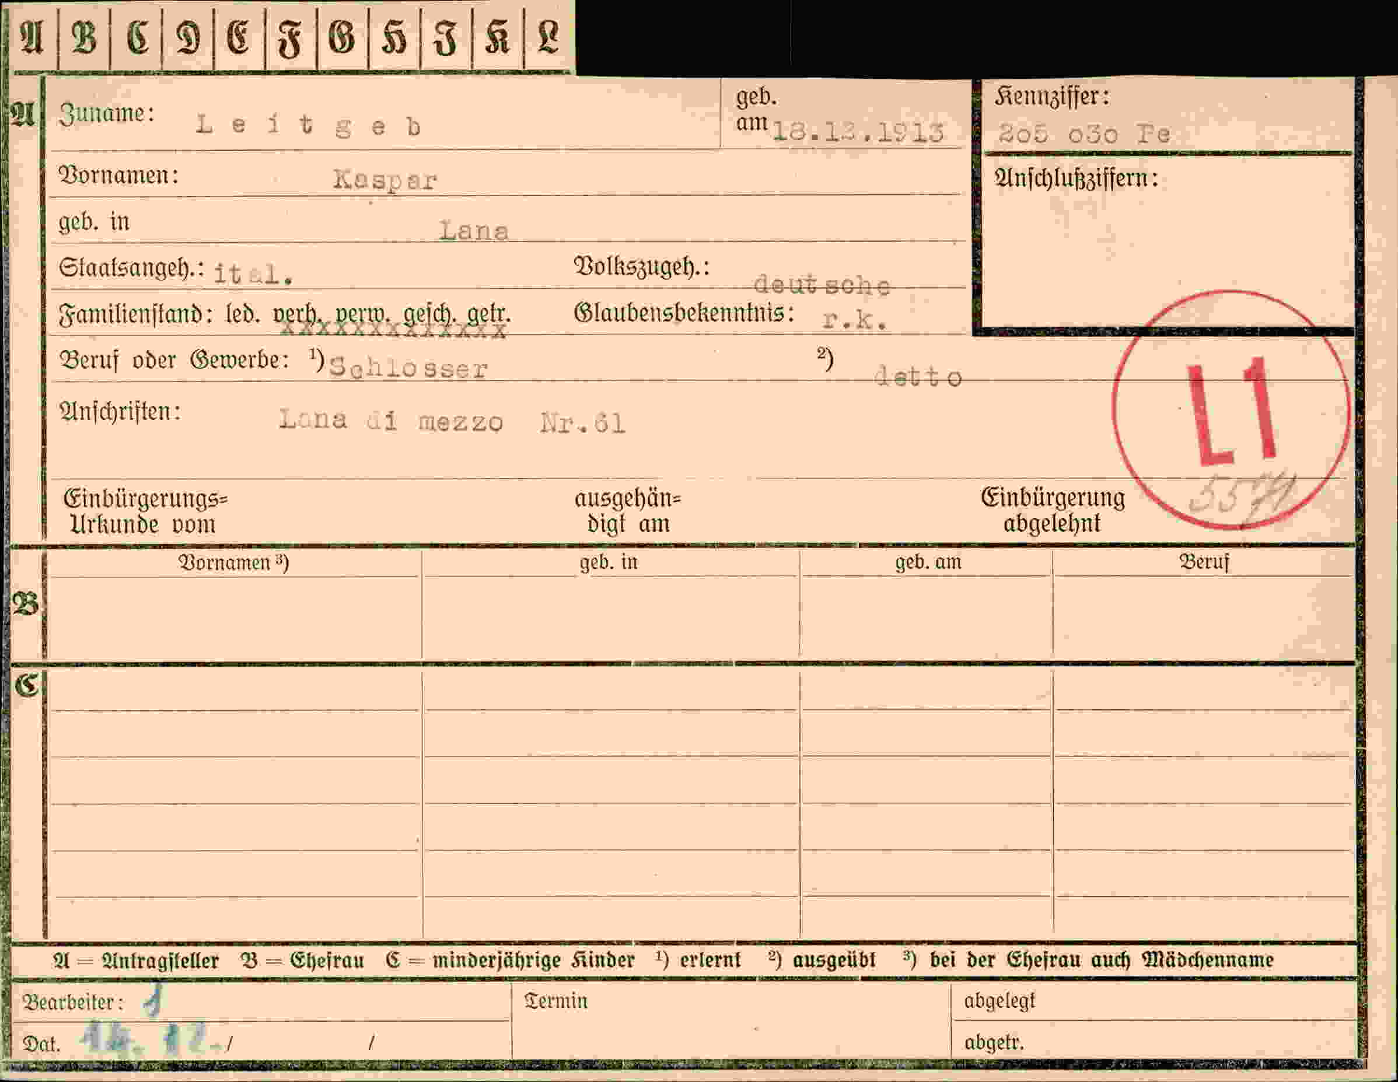1398x1082 pixels.
Task: Click the "geb. am" column header in section B
Action: click(928, 562)
